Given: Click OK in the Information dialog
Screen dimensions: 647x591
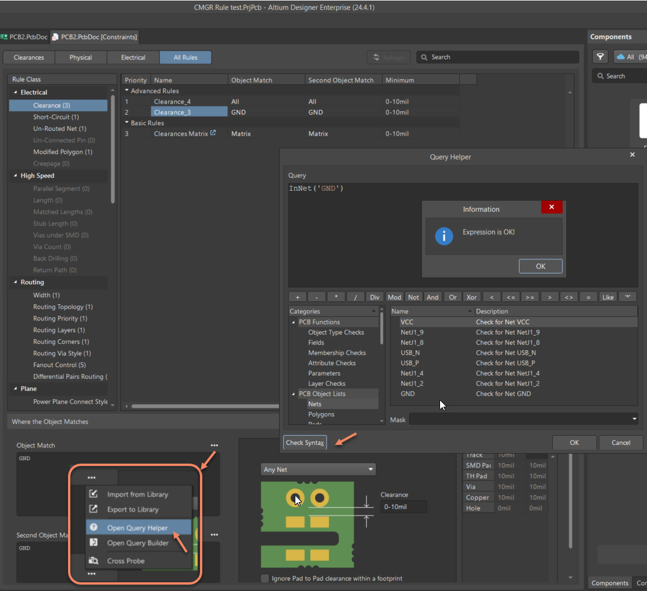Looking at the screenshot, I should click(x=540, y=266).
